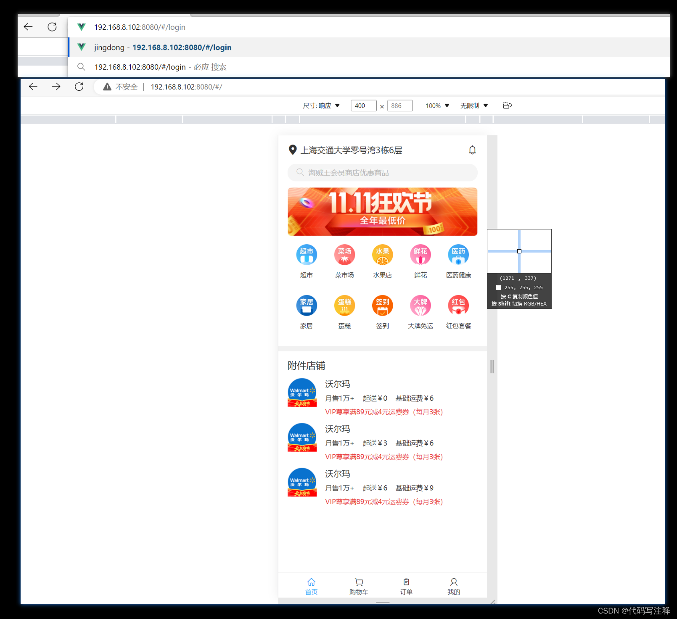Switch to the 订单 orders tab

coord(406,586)
